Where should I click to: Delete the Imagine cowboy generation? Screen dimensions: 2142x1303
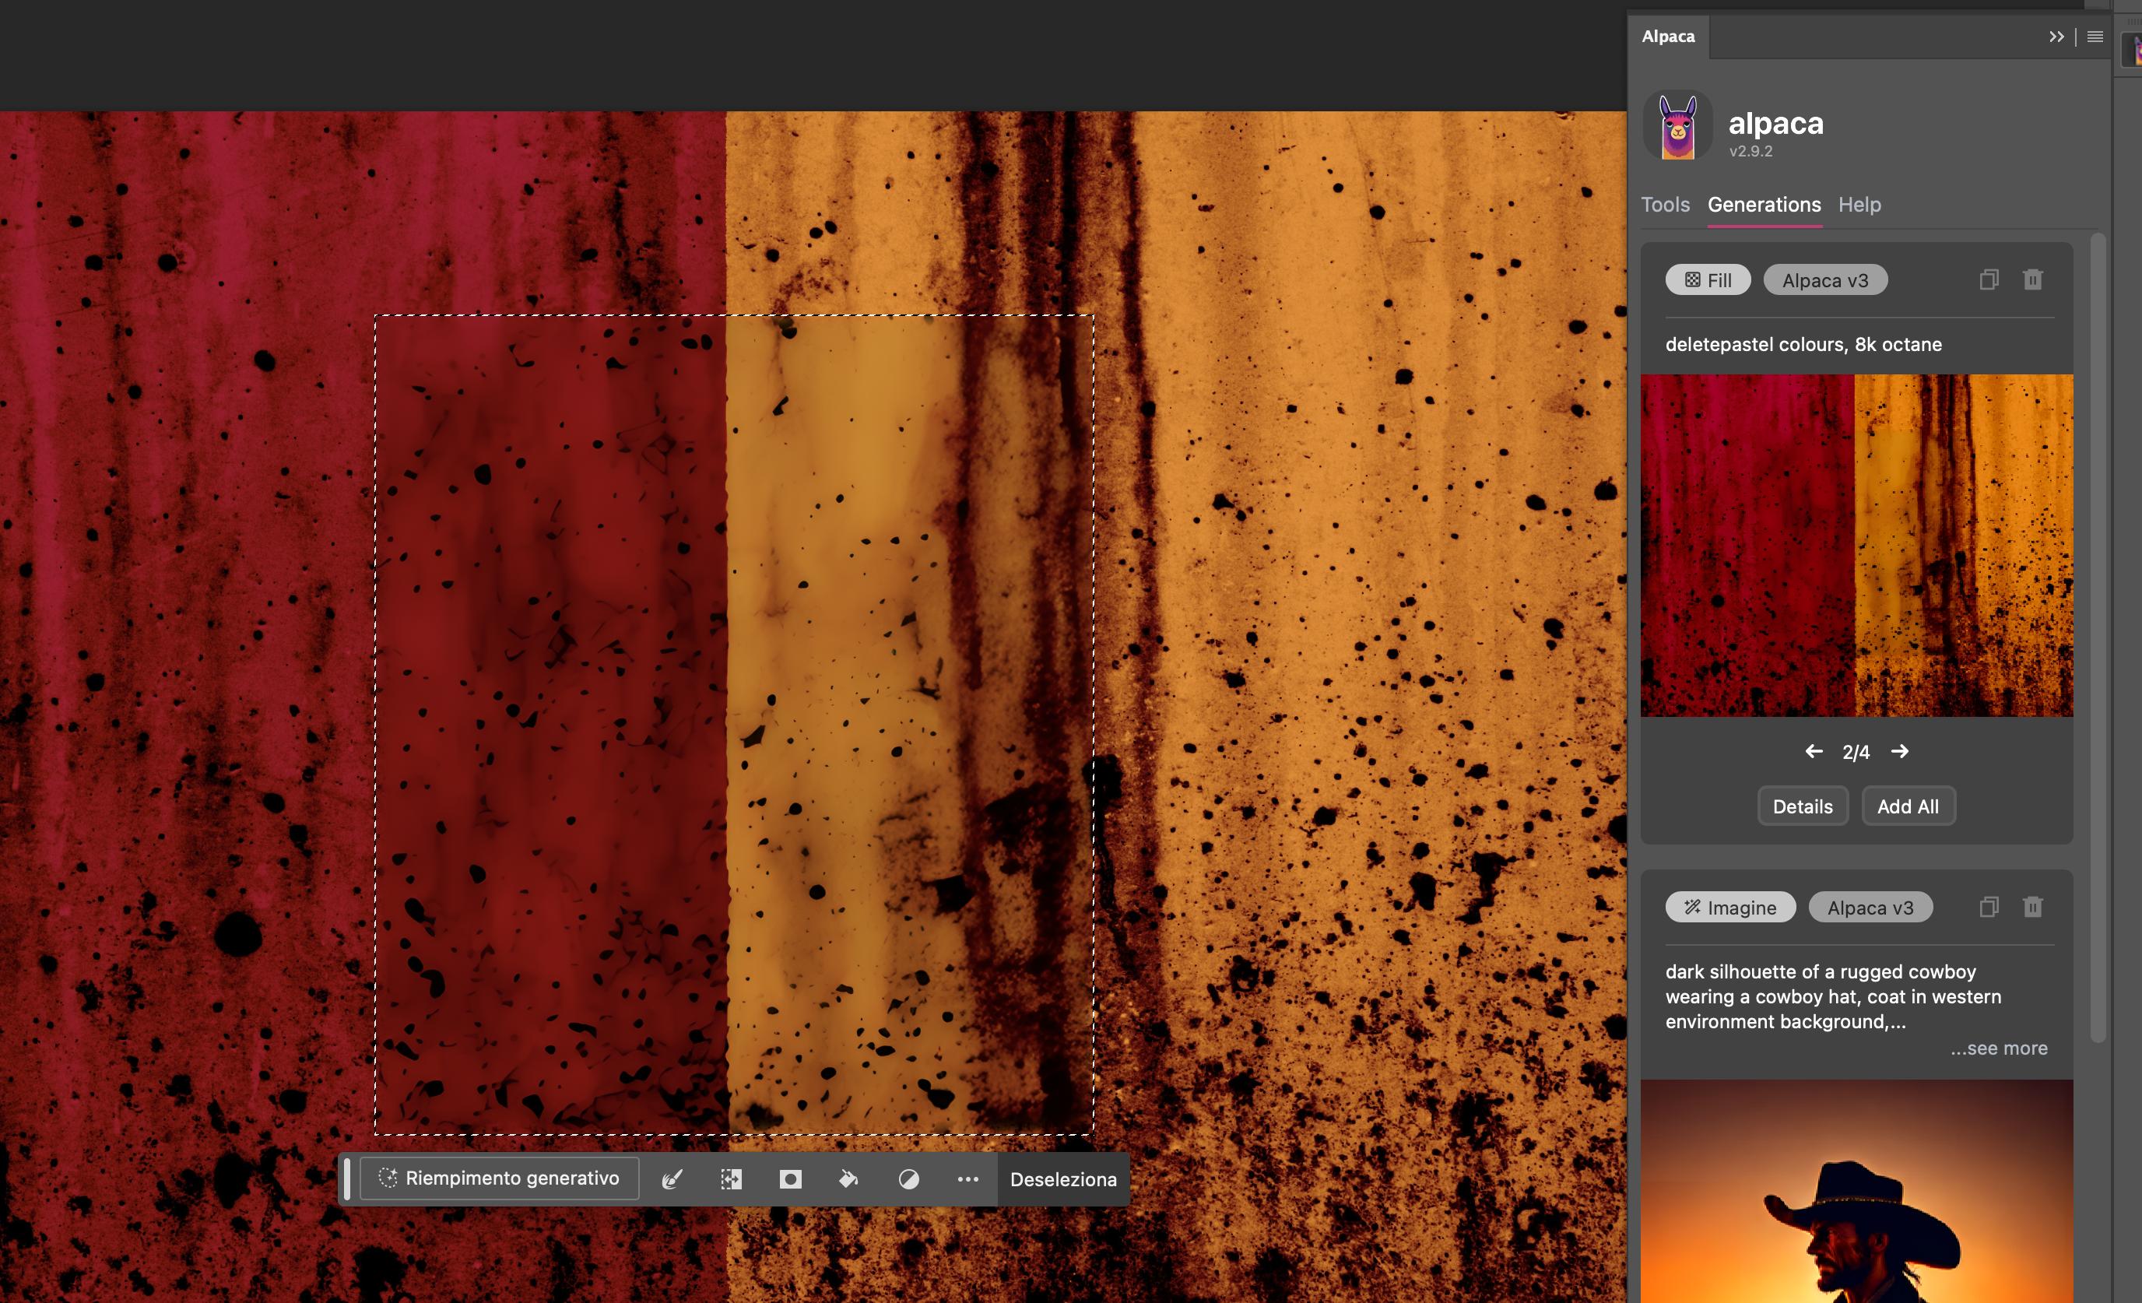[2031, 908]
